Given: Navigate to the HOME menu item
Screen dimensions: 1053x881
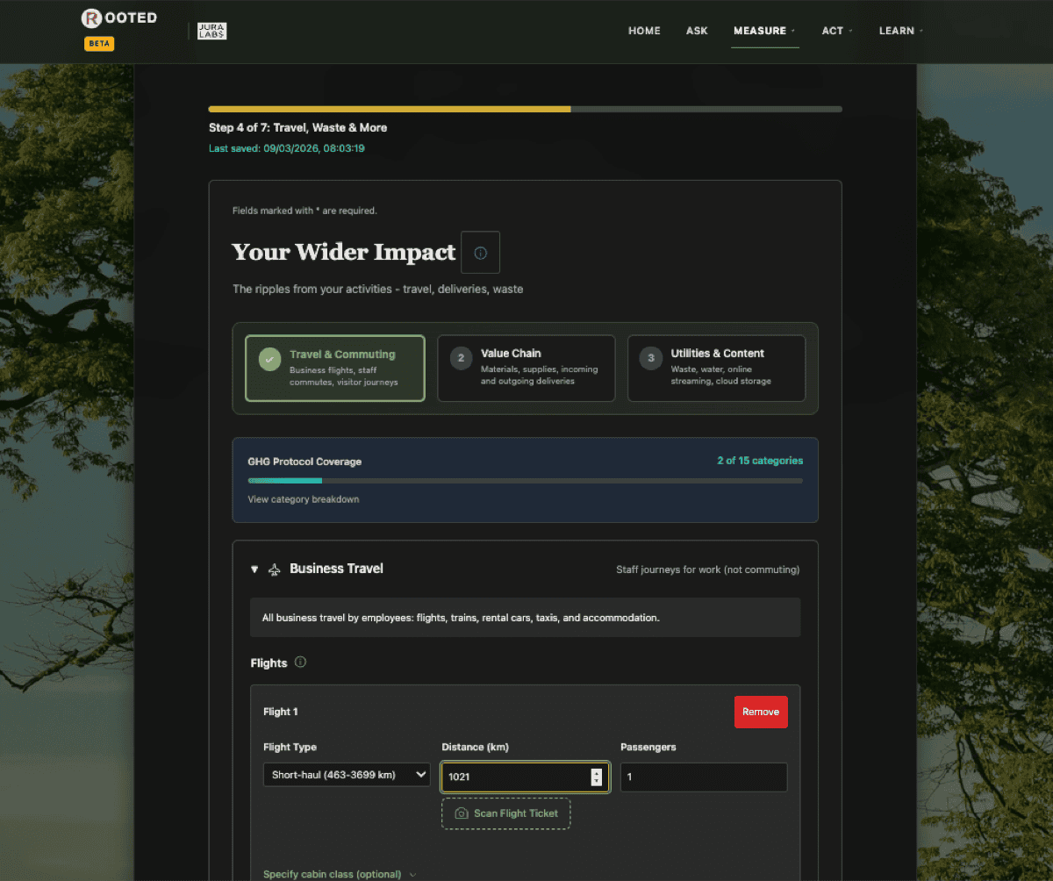Looking at the screenshot, I should tap(644, 30).
